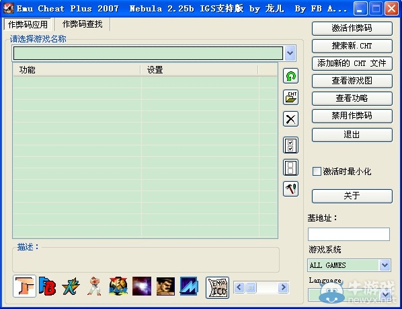Click the 搜索新.CHT button
Screen dimensions: 402x309
[352, 46]
